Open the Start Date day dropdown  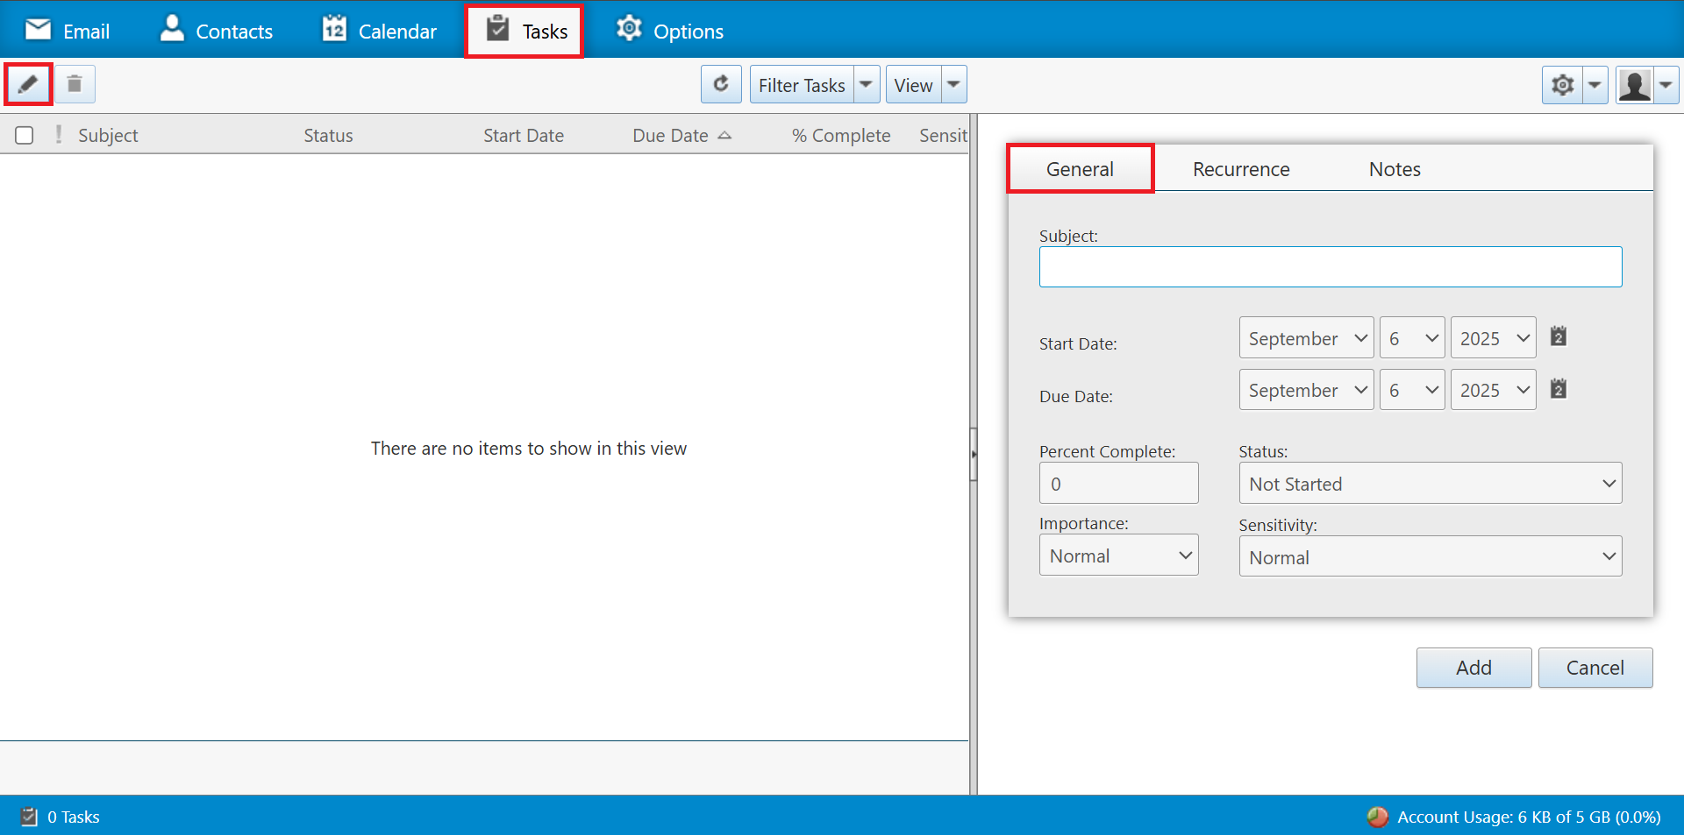pos(1412,337)
